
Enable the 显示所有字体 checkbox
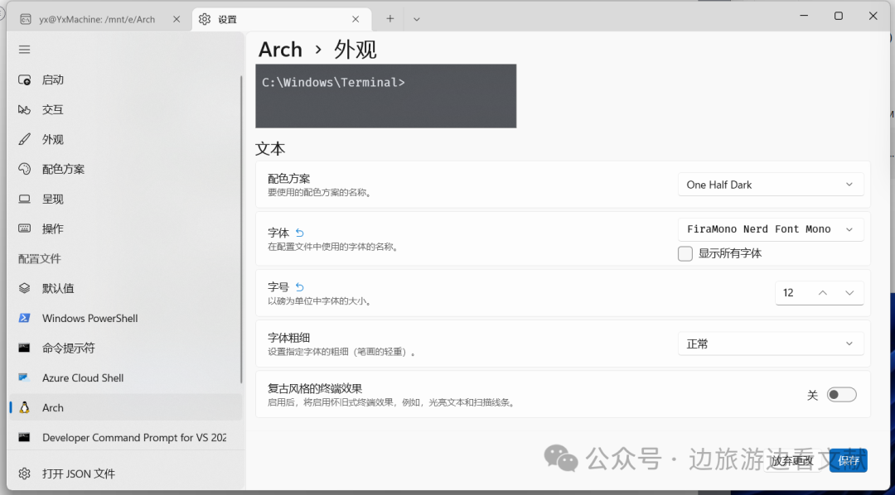(x=685, y=254)
